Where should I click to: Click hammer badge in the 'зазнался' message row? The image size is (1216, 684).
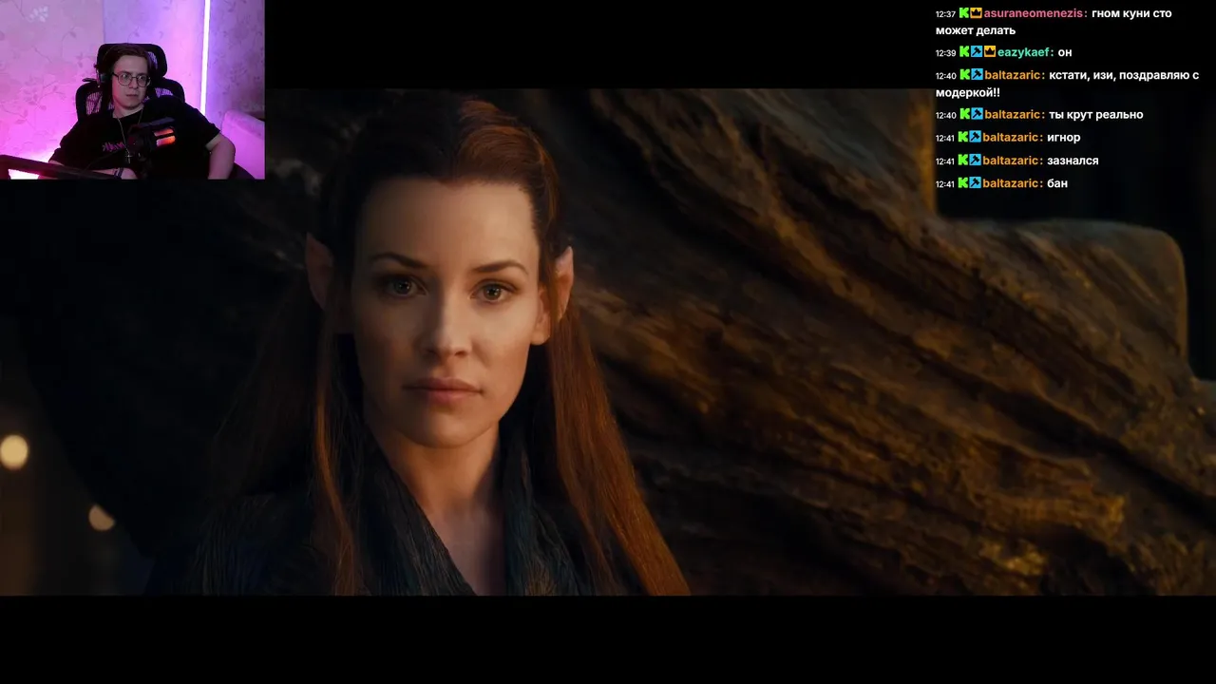click(x=977, y=161)
